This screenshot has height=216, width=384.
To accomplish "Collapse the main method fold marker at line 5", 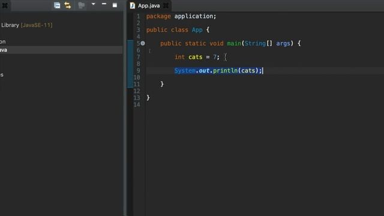I will pyautogui.click(x=143, y=43).
